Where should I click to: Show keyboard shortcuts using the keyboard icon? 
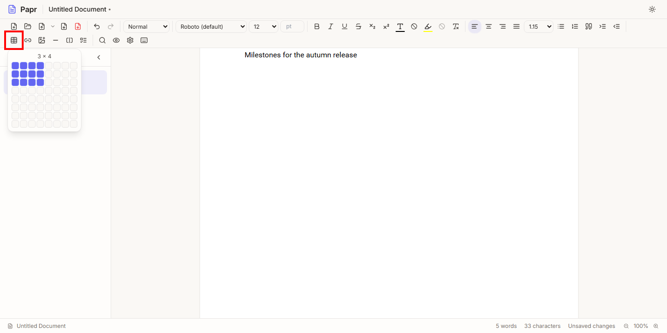tap(144, 40)
